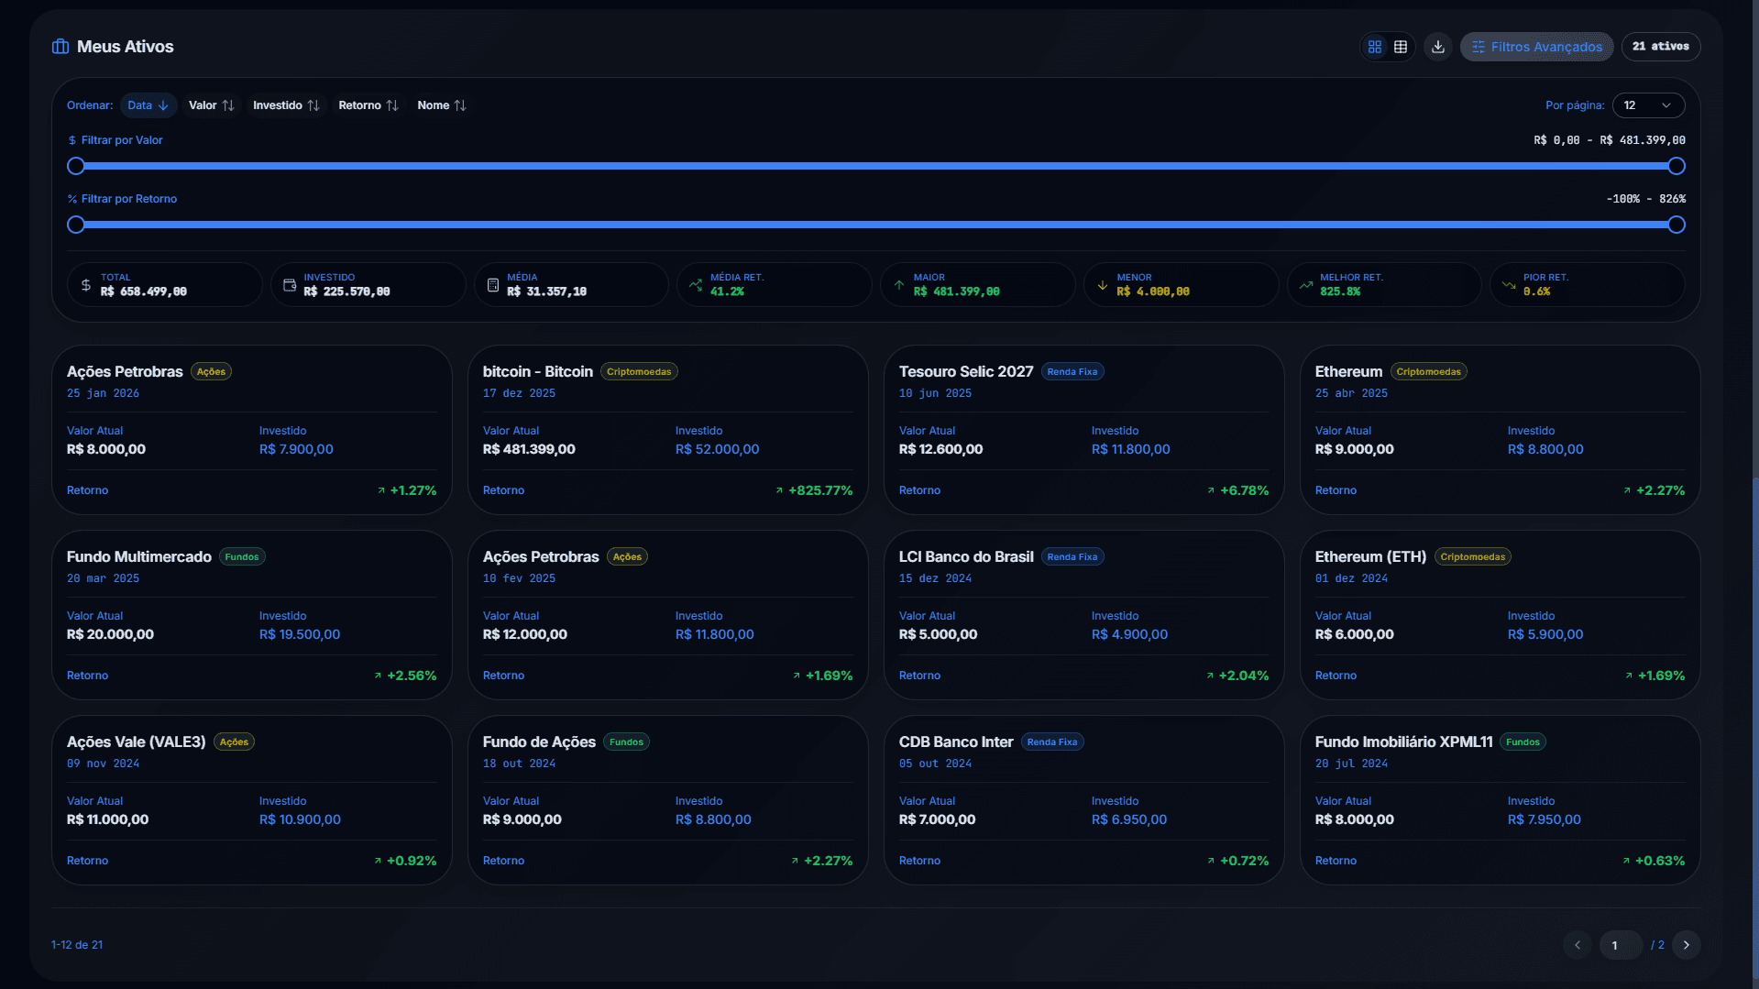Click the dollar icon in Total stat
This screenshot has height=989, width=1759.
pos(86,285)
